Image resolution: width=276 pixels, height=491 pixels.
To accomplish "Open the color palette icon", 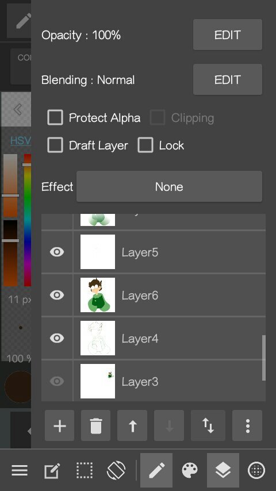I will (x=190, y=470).
